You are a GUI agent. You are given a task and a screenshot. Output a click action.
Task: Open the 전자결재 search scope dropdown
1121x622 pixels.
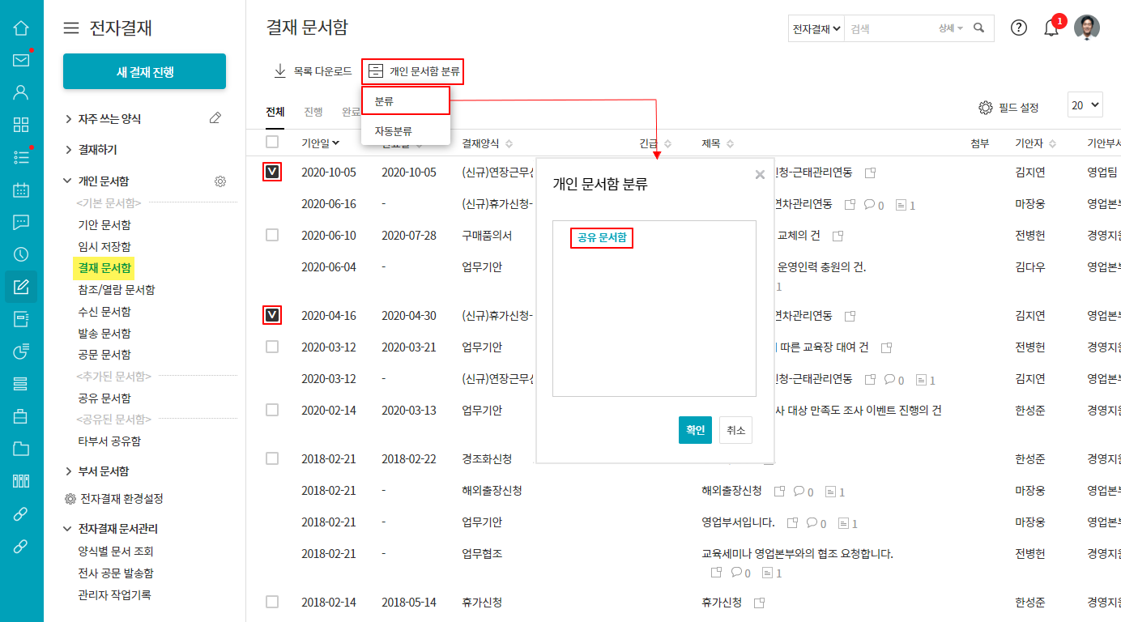pos(816,28)
